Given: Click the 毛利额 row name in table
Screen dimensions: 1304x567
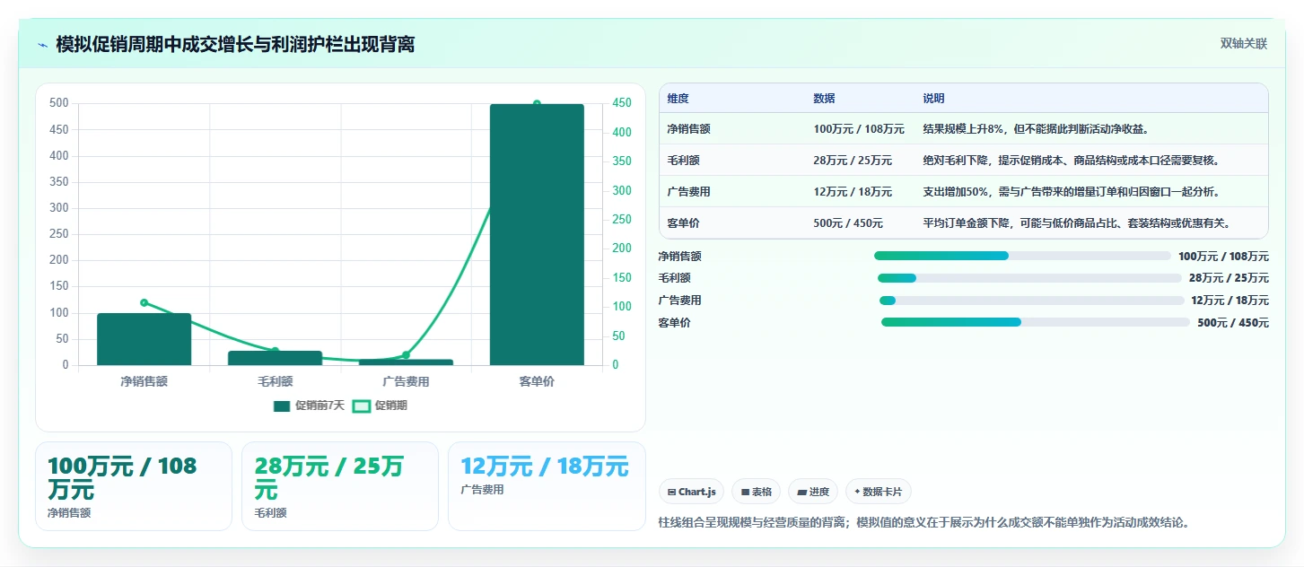Looking at the screenshot, I should [x=683, y=161].
